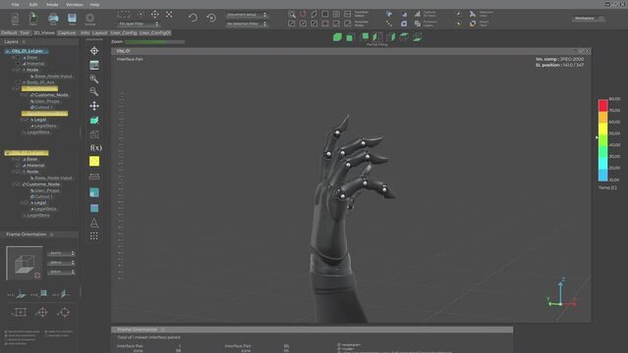Screen dimensions: 628x353
Task: Select the green cube front-face view
Action: pyautogui.click(x=351, y=37)
